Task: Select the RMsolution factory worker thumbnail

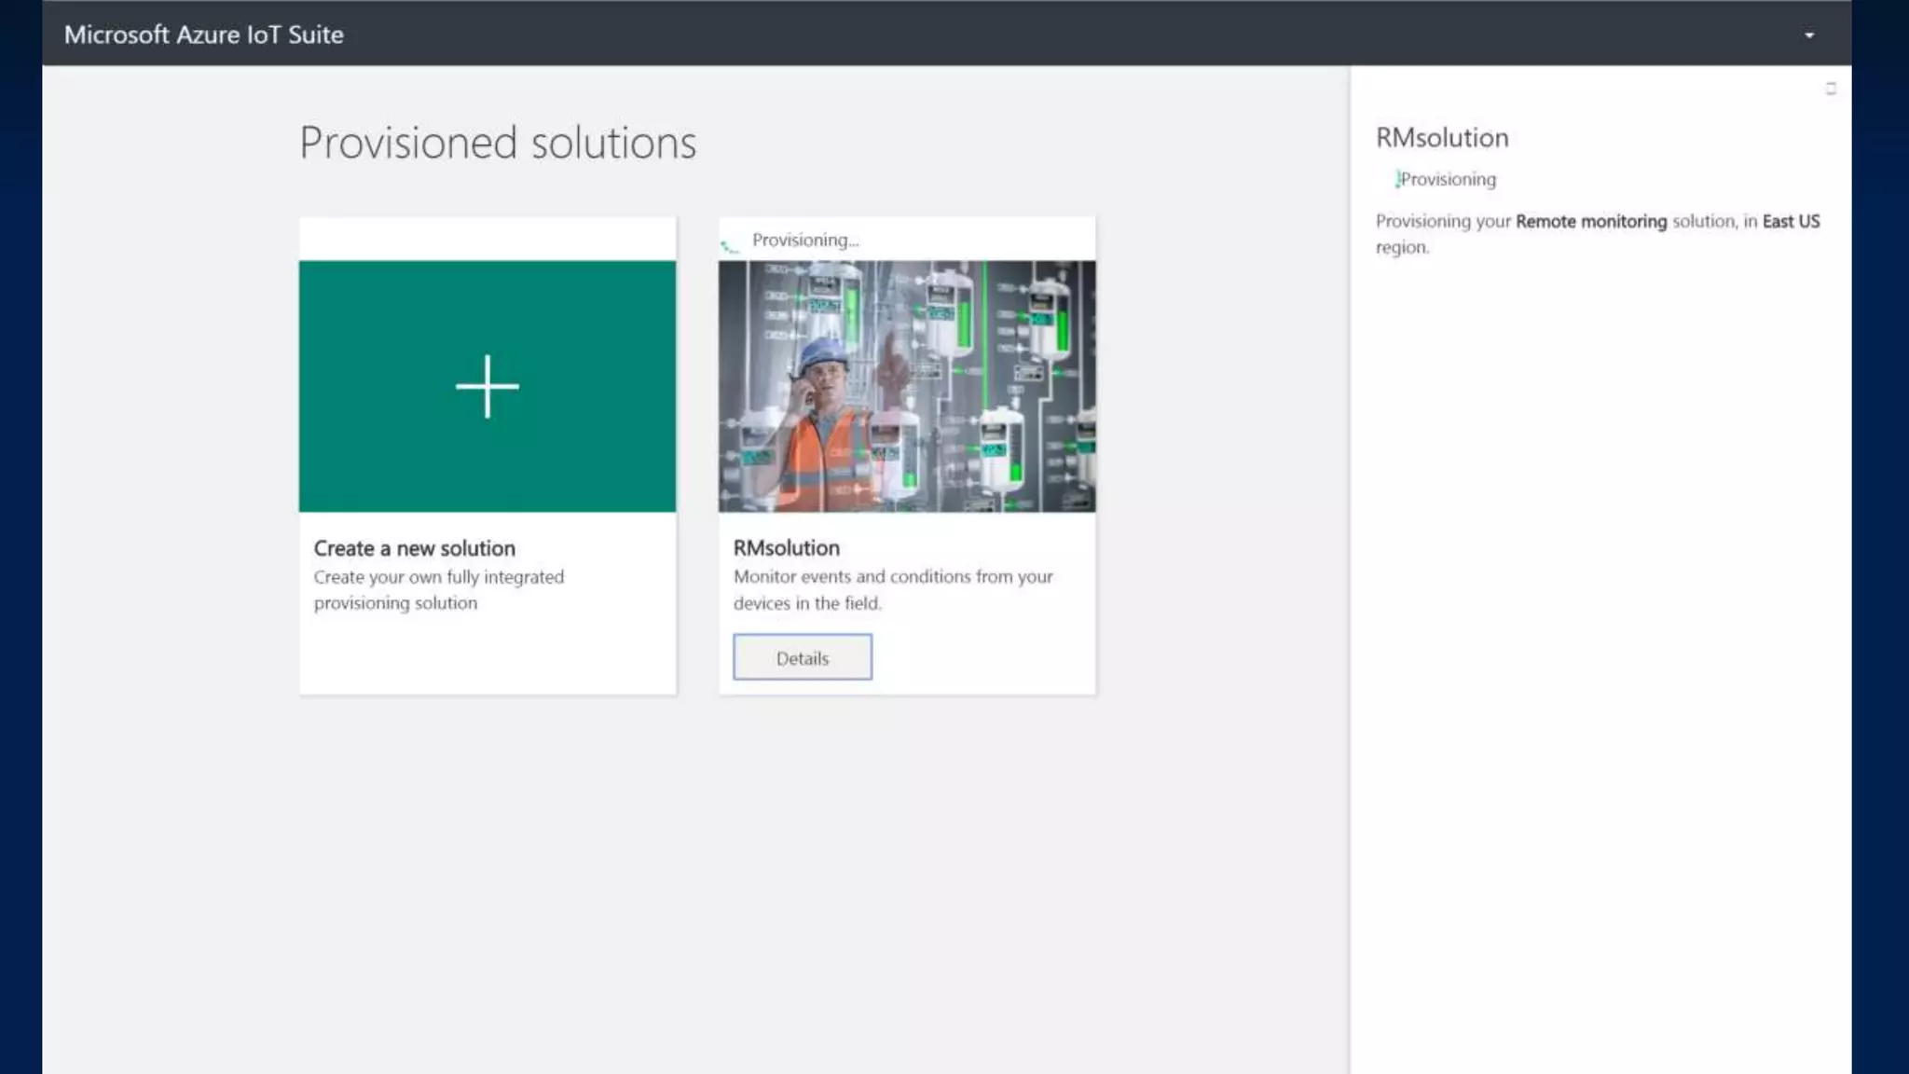Action: tap(906, 386)
